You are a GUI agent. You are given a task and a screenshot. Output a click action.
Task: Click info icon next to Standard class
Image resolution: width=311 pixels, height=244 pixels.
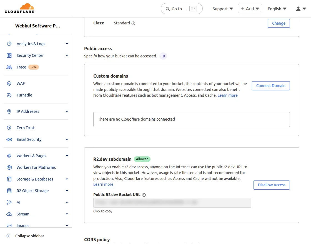(x=133, y=23)
